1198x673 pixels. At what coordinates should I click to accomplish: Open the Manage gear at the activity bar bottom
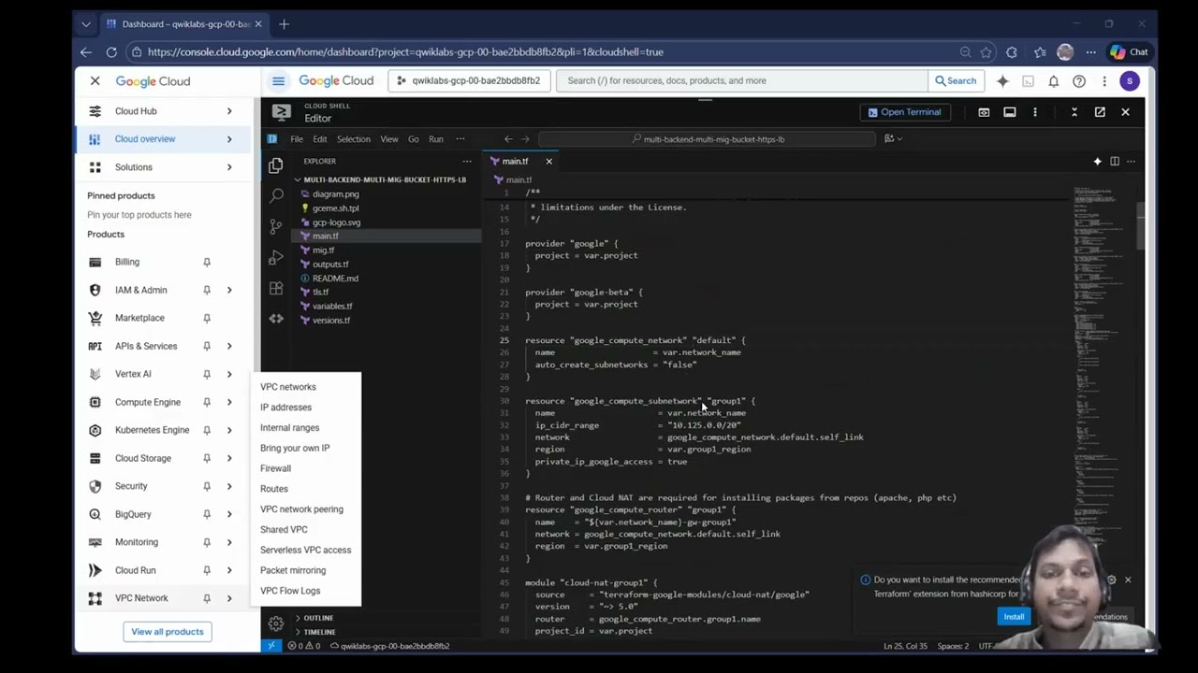275,623
